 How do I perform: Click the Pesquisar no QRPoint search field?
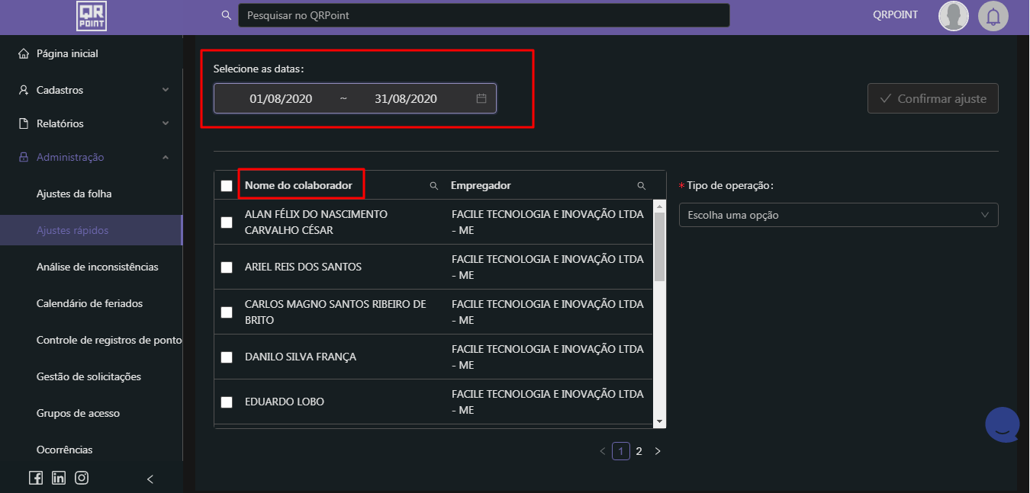tap(484, 15)
